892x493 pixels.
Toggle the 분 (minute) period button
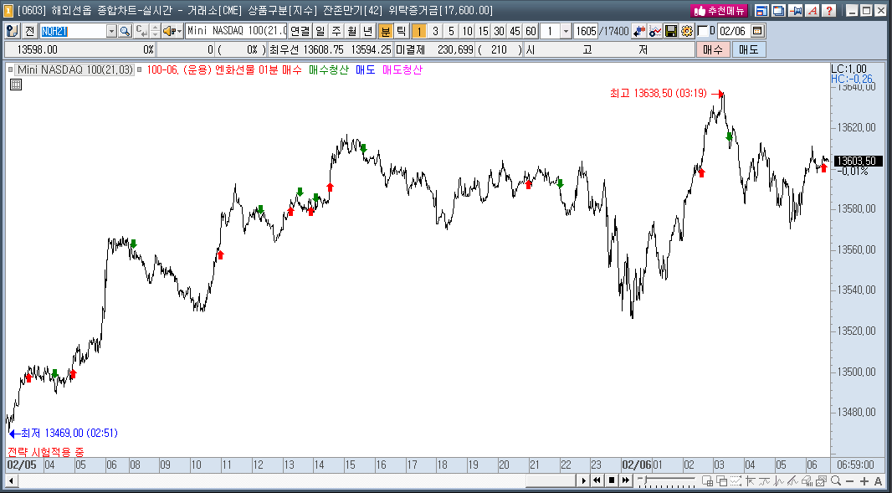[x=386, y=31]
